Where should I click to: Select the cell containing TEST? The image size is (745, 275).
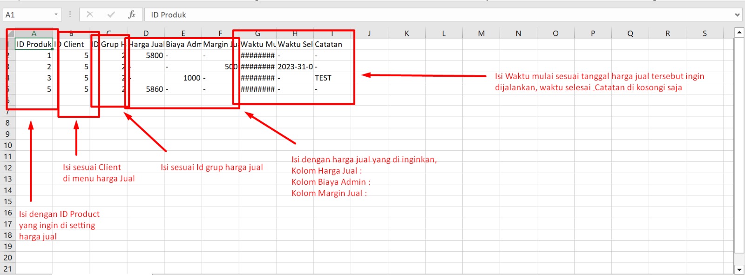pos(332,78)
